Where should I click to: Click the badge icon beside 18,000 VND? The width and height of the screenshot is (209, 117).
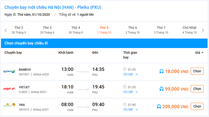pos(162,71)
